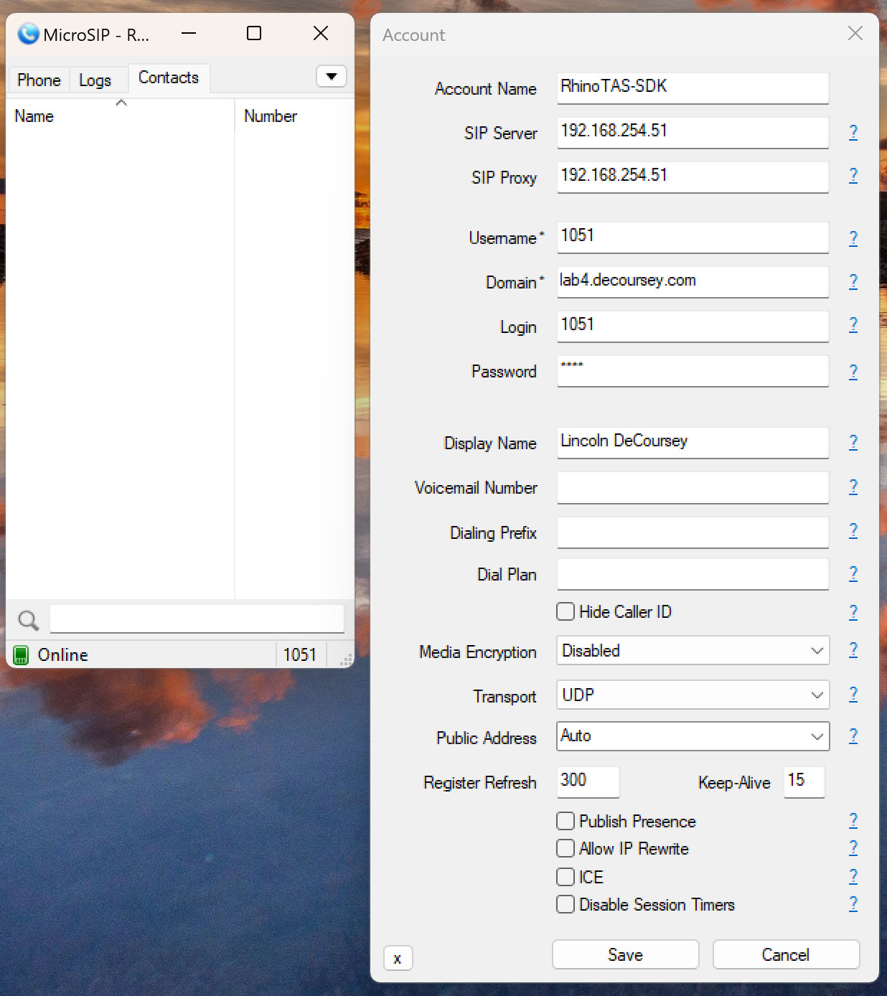The width and height of the screenshot is (887, 996).
Task: Click the search magnifier icon in Contacts
Action: 27,619
